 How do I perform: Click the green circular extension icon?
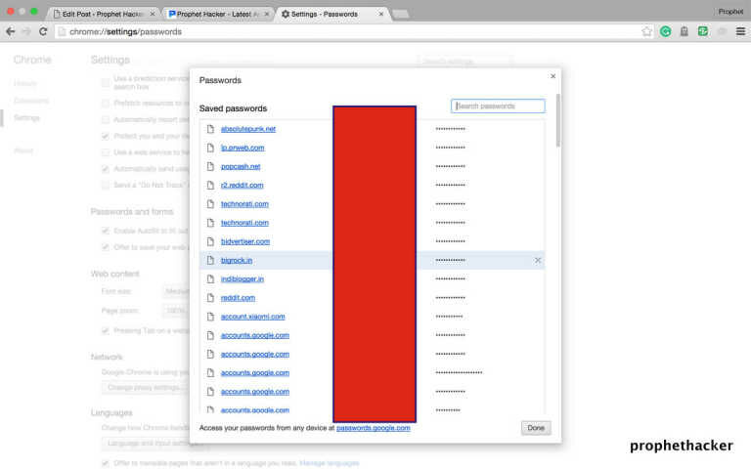tap(665, 31)
